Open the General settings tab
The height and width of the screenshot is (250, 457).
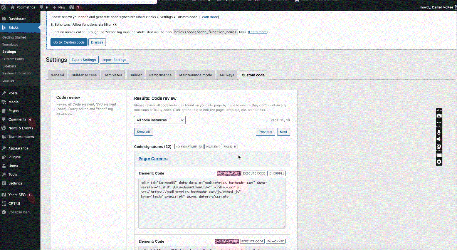click(57, 75)
